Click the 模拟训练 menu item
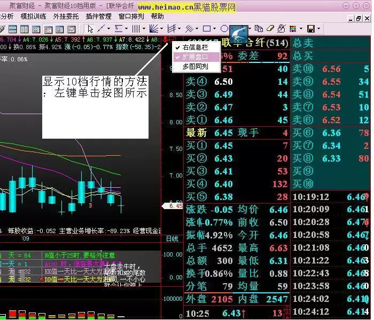This screenshot has width=374, height=320. click(x=33, y=17)
